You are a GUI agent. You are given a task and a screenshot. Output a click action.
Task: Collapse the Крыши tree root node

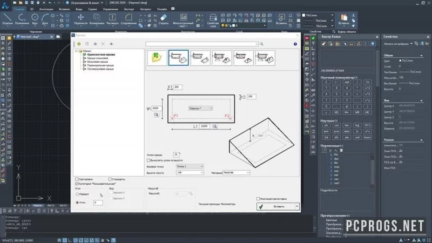coord(76,51)
